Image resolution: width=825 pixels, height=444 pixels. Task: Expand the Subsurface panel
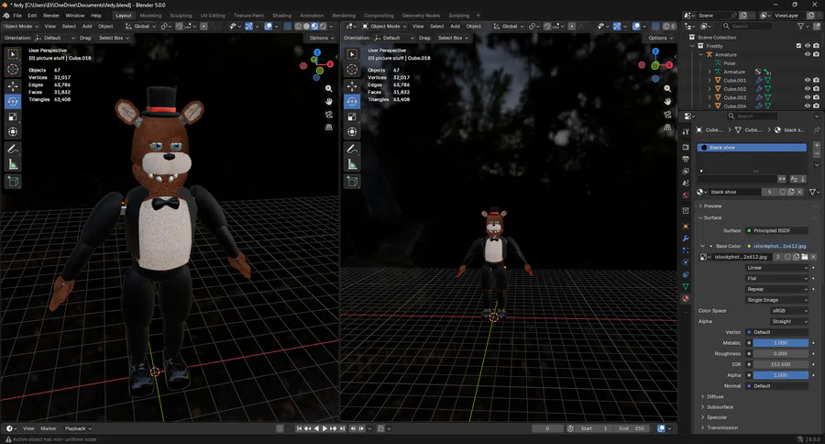click(x=720, y=407)
